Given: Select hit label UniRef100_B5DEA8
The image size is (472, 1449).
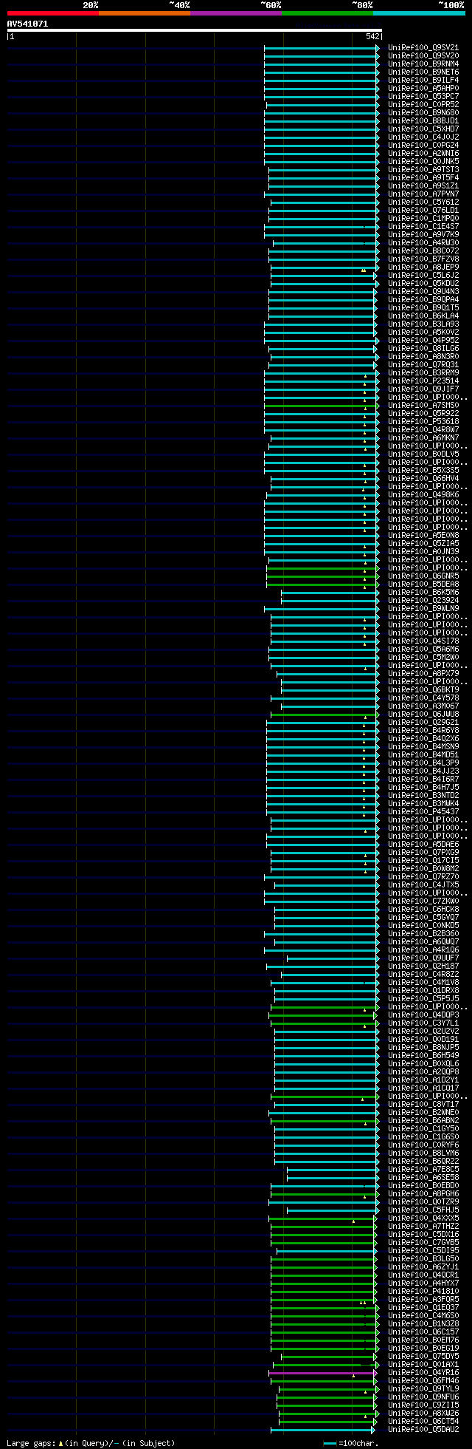Looking at the screenshot, I should pos(423,584).
